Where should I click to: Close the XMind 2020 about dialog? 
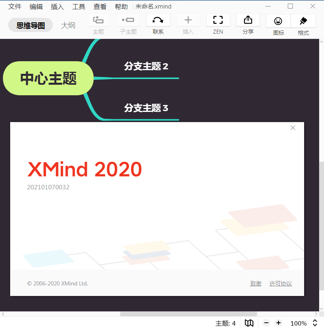[x=293, y=128]
